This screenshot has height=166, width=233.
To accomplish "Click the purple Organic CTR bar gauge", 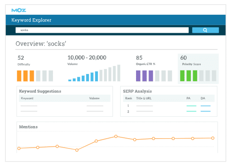I will click(154, 76).
